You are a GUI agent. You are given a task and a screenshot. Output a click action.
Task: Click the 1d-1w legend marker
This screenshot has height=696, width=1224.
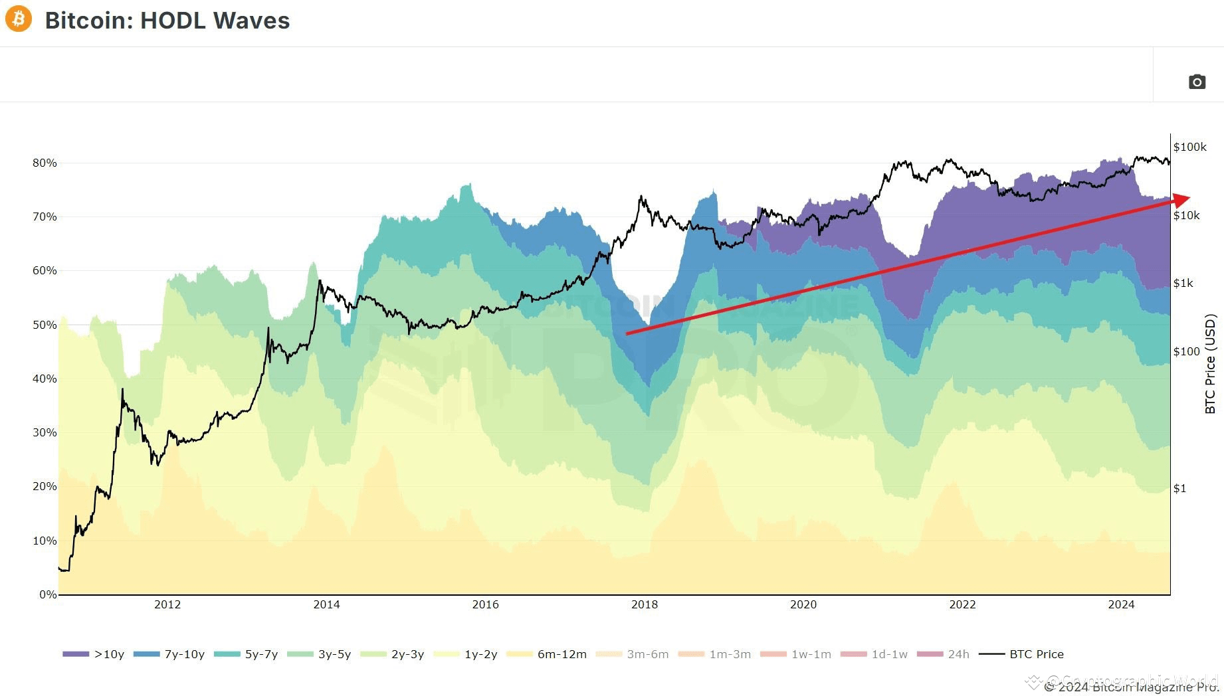(x=853, y=654)
